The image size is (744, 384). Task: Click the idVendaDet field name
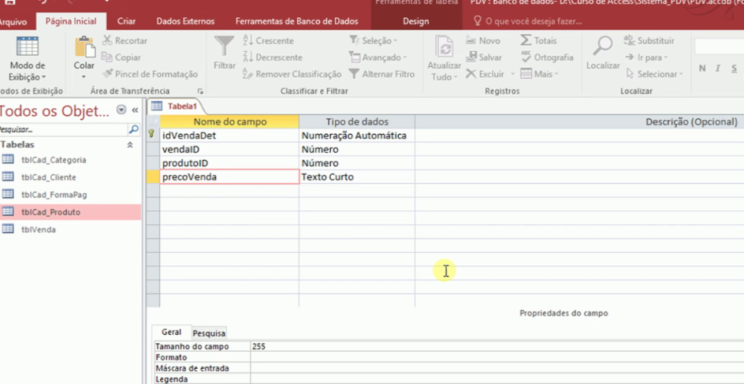tap(229, 135)
